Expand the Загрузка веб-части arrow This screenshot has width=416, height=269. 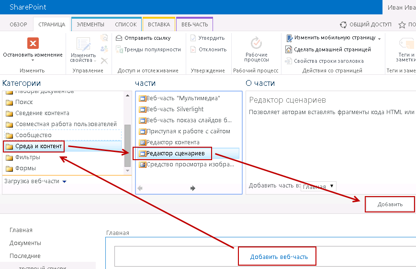[x=64, y=181]
